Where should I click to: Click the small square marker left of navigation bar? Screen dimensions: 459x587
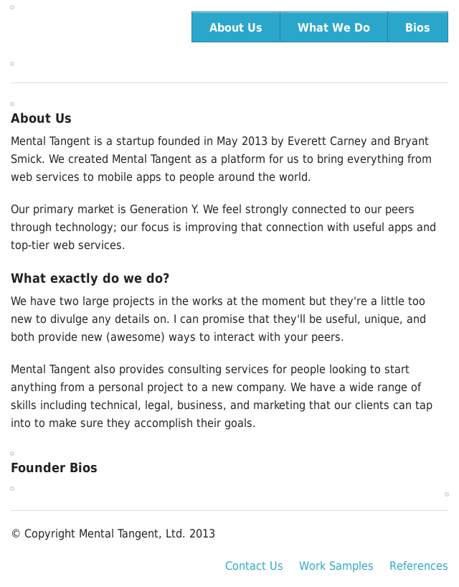click(x=12, y=7)
